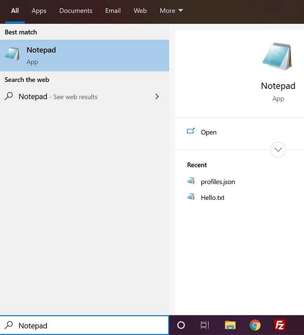304x335 pixels.
Task: Launch Google Chrome from the taskbar
Action: [x=255, y=325]
